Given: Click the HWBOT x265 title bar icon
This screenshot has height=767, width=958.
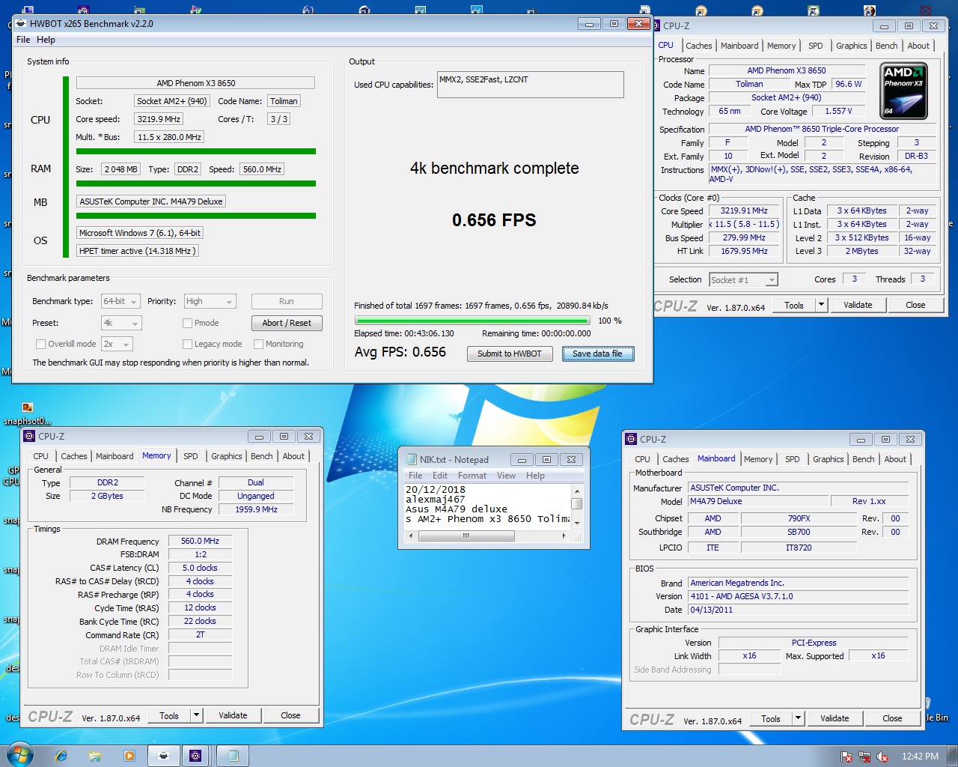Looking at the screenshot, I should pyautogui.click(x=21, y=23).
